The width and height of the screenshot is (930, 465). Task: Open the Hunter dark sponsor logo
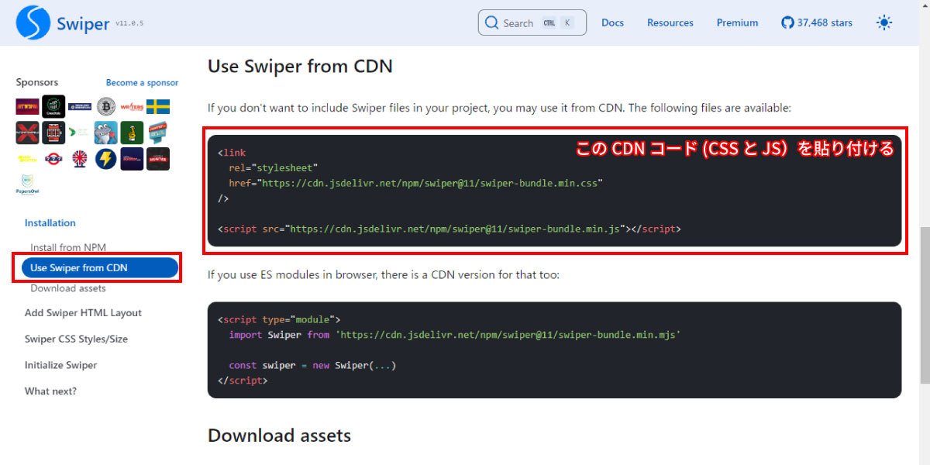pos(158,159)
